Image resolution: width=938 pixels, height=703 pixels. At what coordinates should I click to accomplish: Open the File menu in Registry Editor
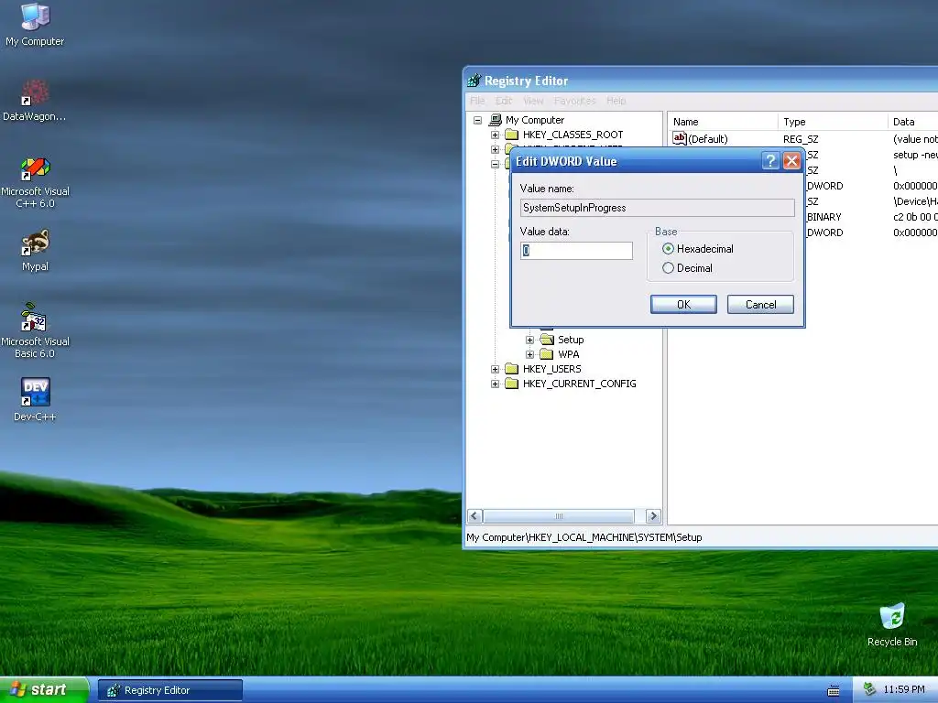click(477, 101)
